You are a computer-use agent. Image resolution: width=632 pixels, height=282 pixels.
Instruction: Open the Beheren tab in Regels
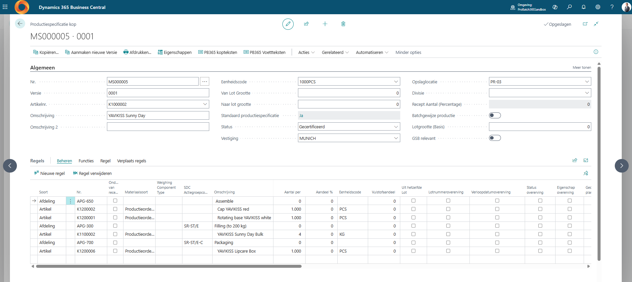[x=65, y=161]
